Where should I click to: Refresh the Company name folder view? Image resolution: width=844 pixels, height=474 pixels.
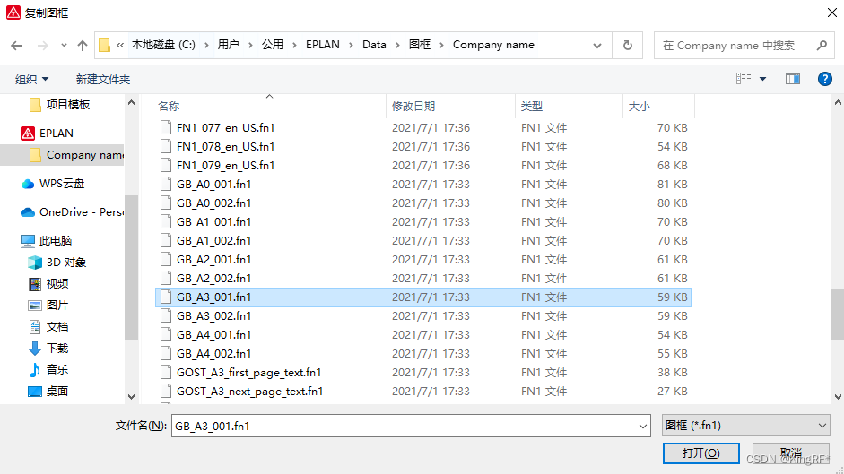(x=627, y=45)
